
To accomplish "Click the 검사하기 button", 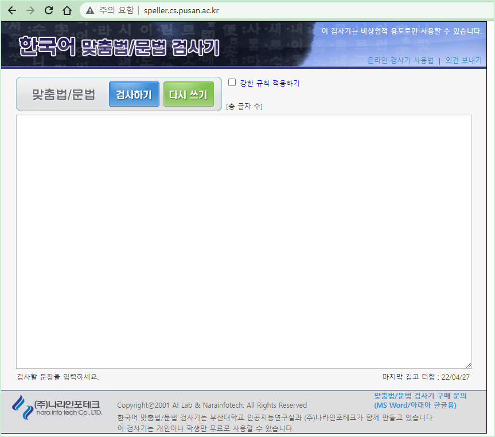I will pos(134,94).
